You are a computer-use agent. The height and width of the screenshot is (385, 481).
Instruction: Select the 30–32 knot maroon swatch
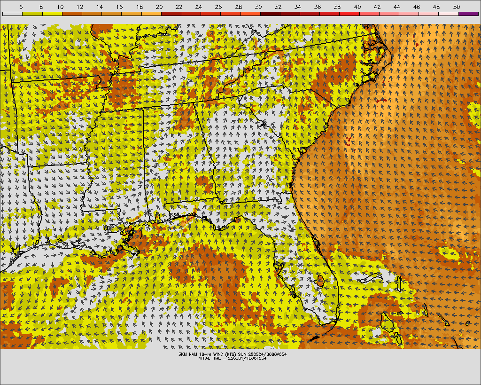point(270,14)
